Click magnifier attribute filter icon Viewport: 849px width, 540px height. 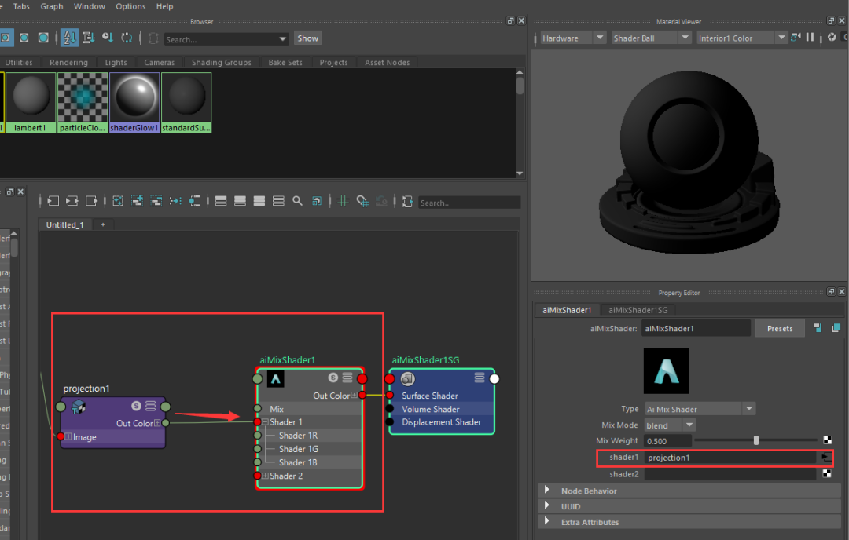tap(297, 201)
